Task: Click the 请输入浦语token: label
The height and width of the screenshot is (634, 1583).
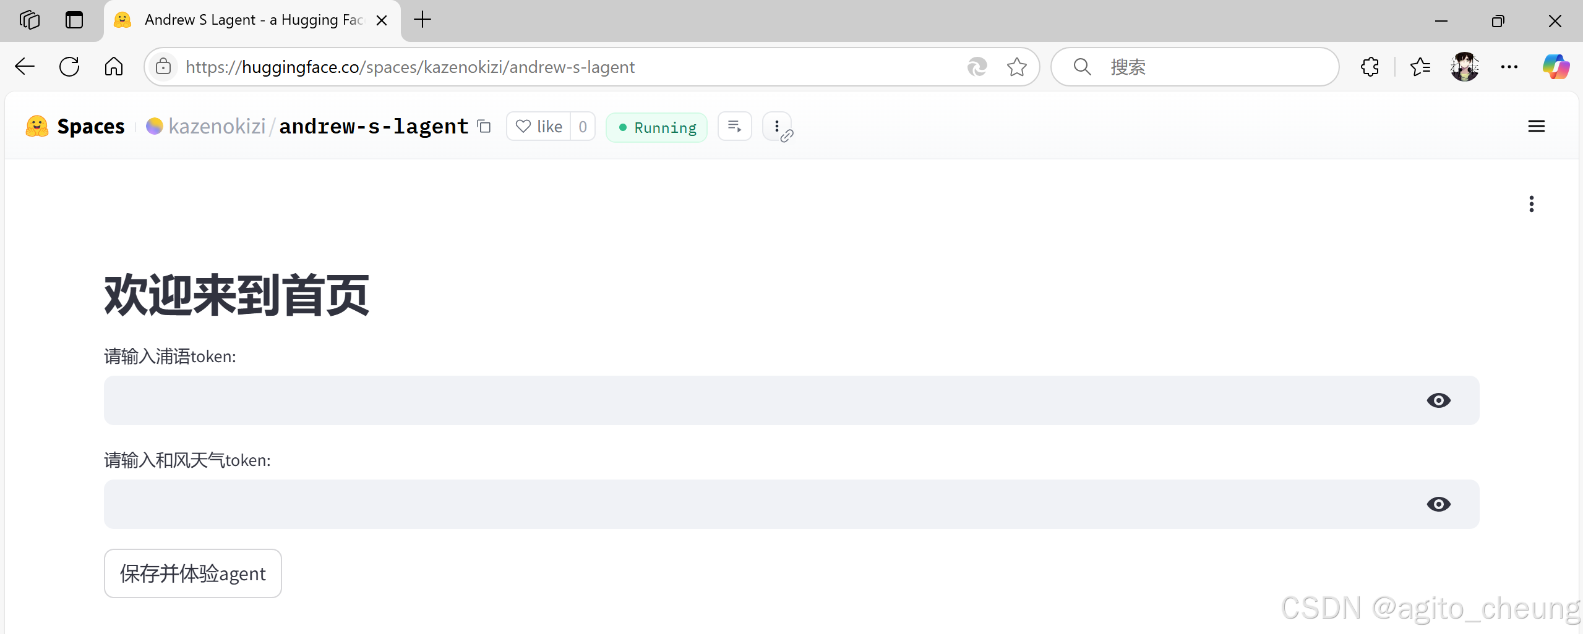Action: [x=170, y=357]
